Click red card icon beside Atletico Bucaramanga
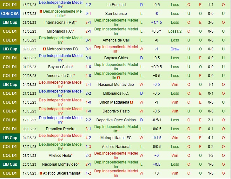Screen dimensions: 231x179 click(x=41, y=173)
